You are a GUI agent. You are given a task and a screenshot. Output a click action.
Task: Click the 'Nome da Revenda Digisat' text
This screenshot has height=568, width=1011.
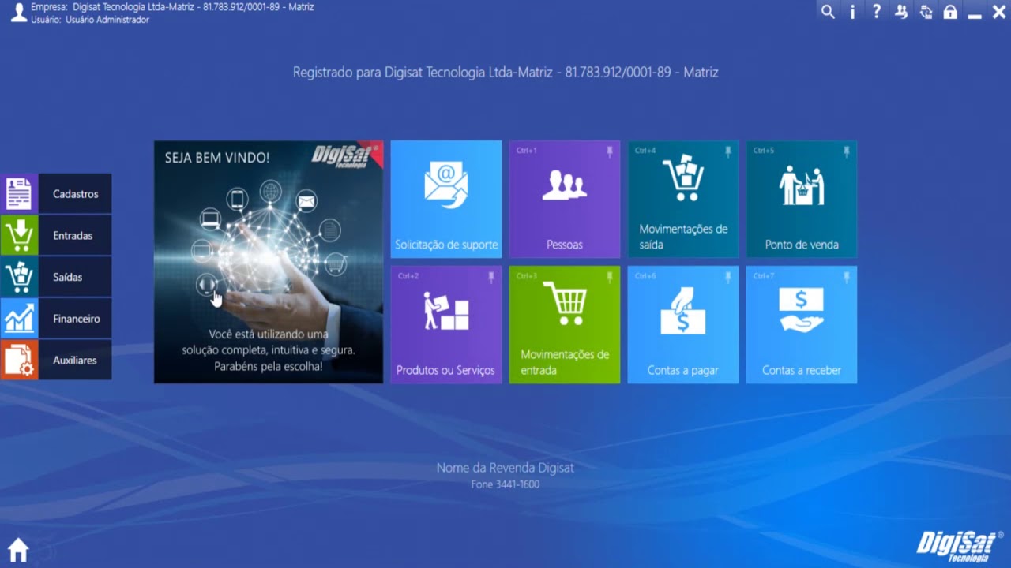[x=505, y=468]
